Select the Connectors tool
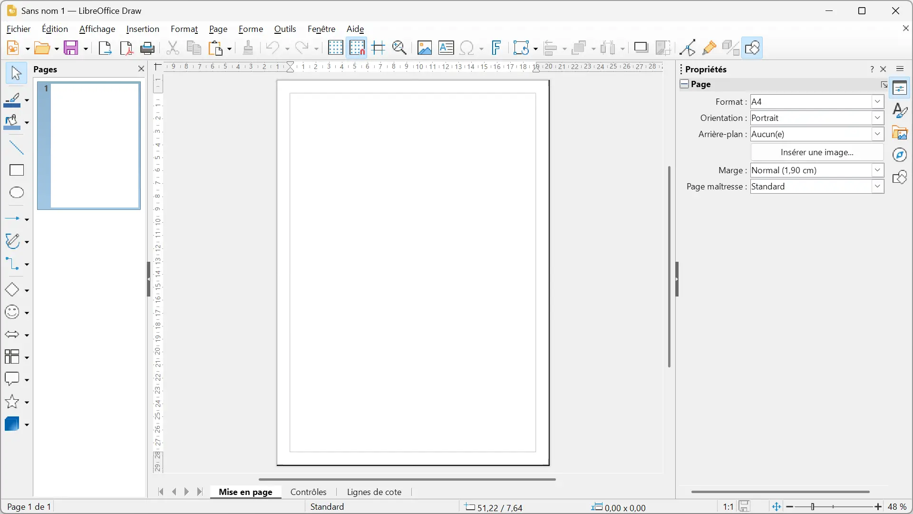The width and height of the screenshot is (913, 514). pyautogui.click(x=13, y=264)
